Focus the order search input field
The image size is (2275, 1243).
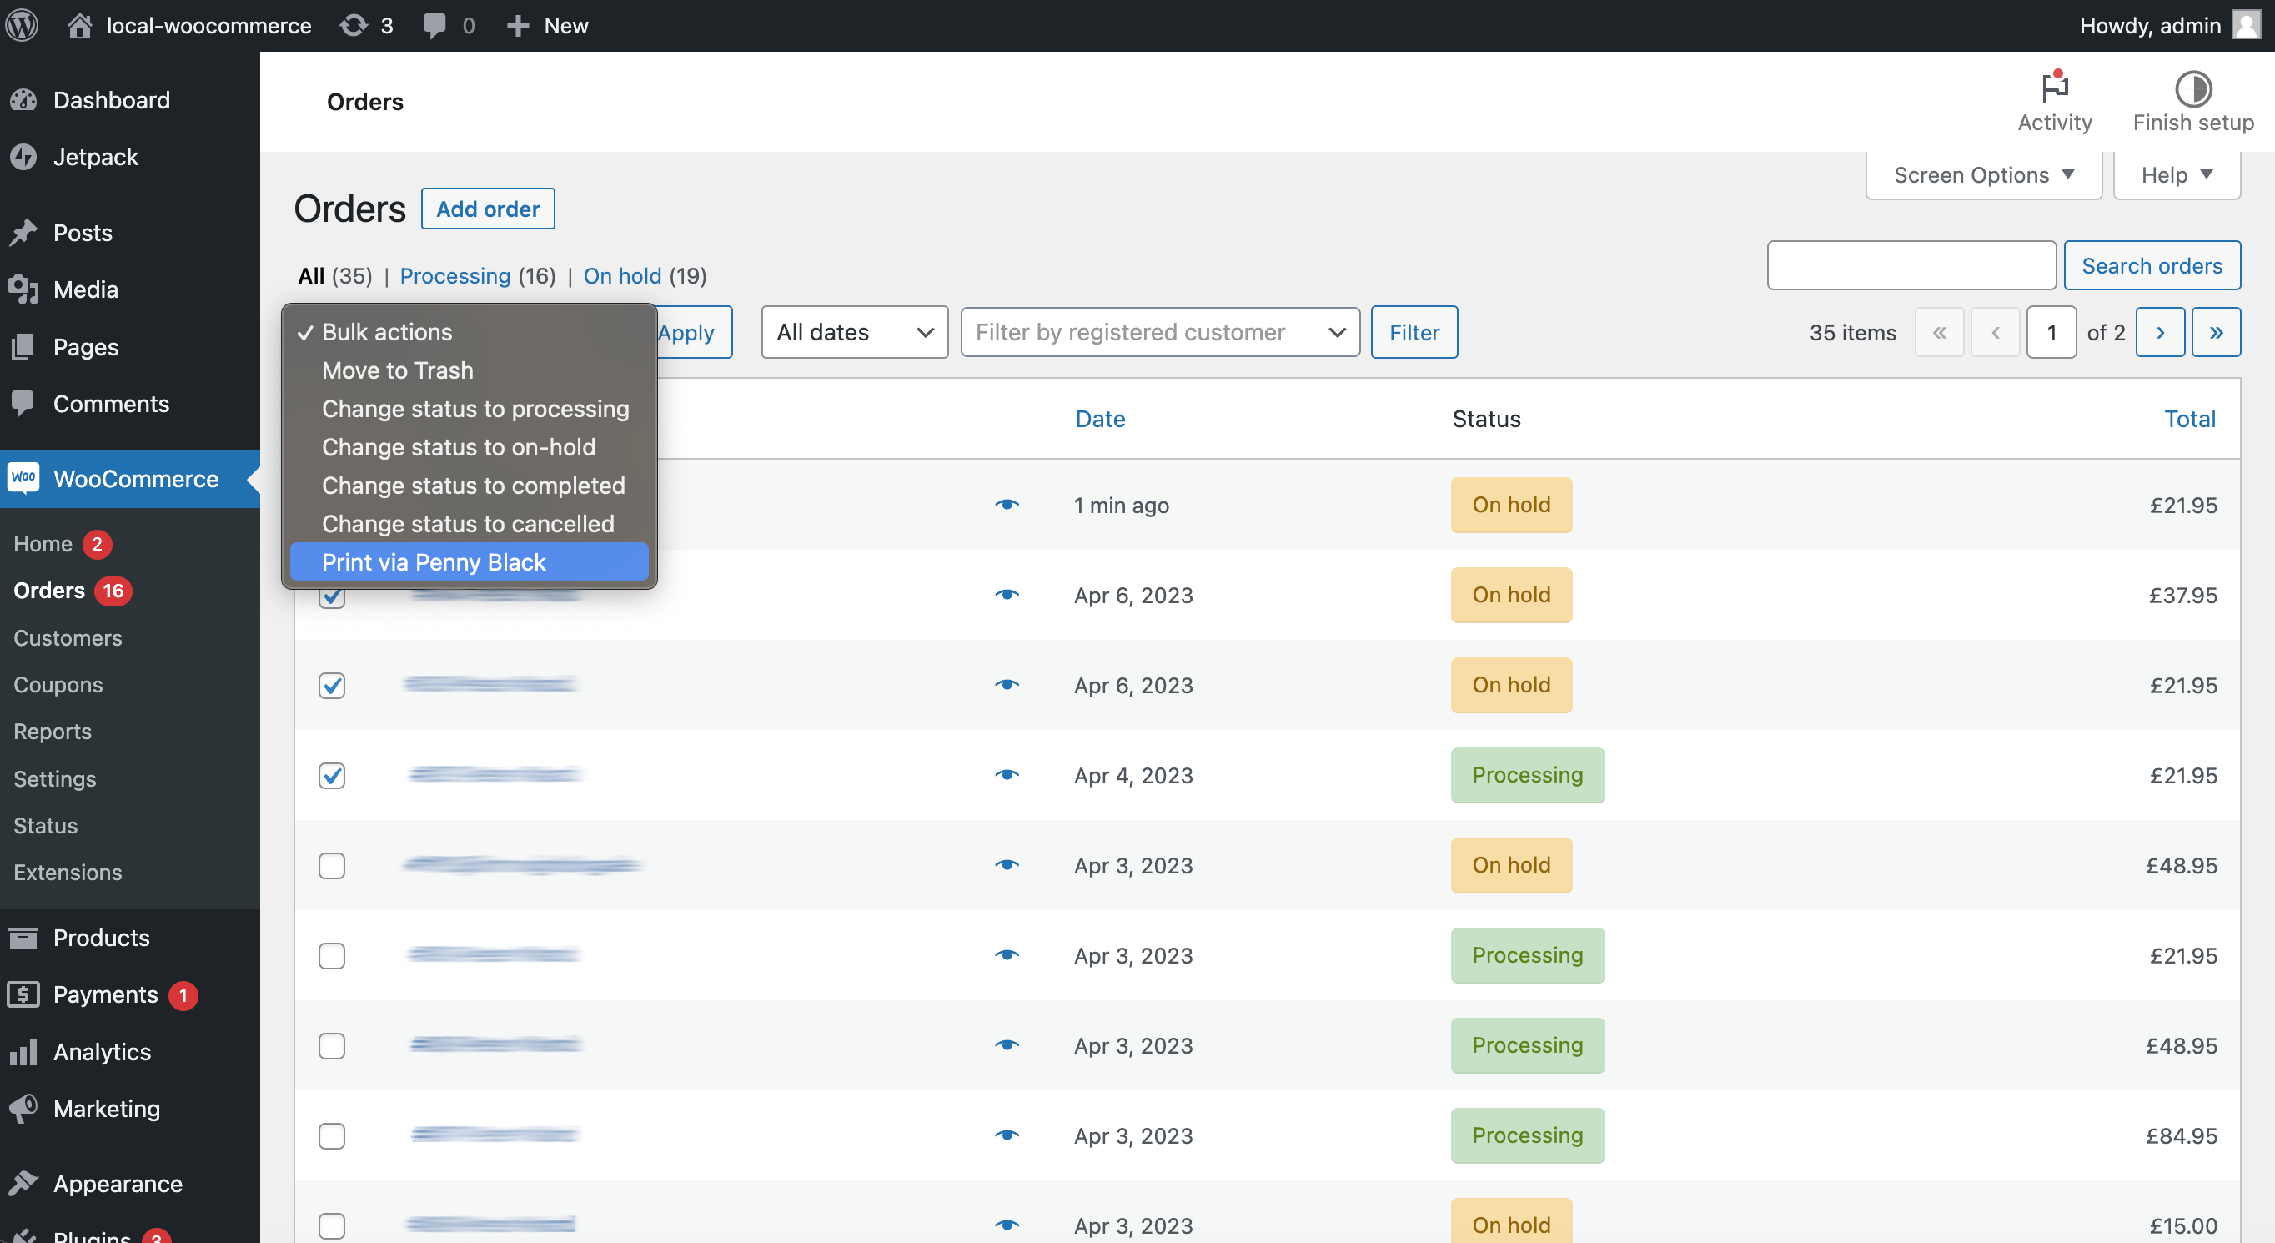coord(1911,265)
